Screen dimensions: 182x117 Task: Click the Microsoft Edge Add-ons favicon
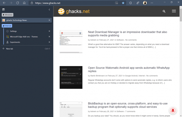(7, 37)
